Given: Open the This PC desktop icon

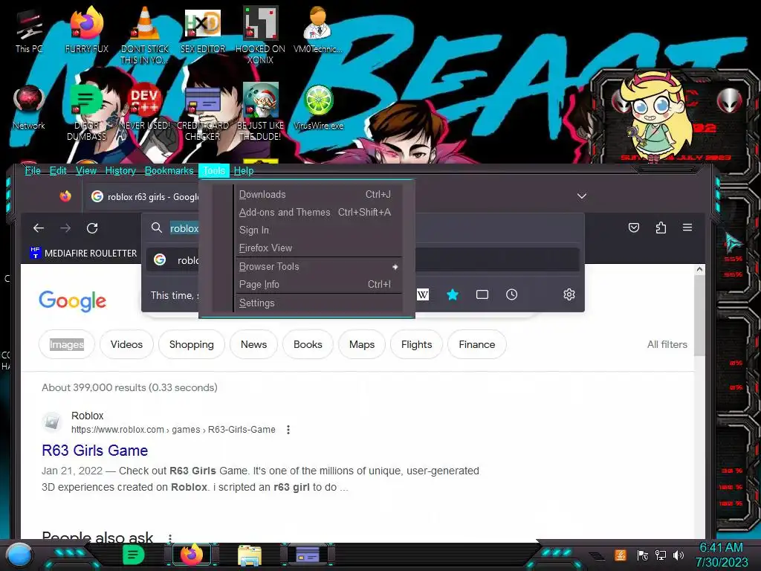Looking at the screenshot, I should pyautogui.click(x=29, y=31).
